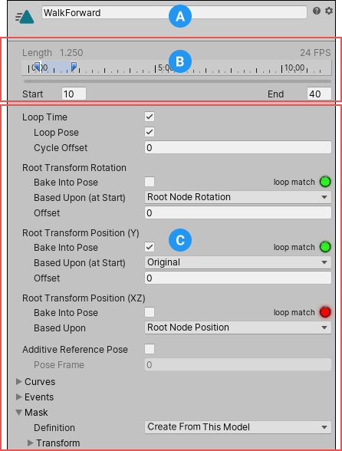Click the green loop match indicator for Position (Y)
The width and height of the screenshot is (342, 451).
(x=325, y=247)
